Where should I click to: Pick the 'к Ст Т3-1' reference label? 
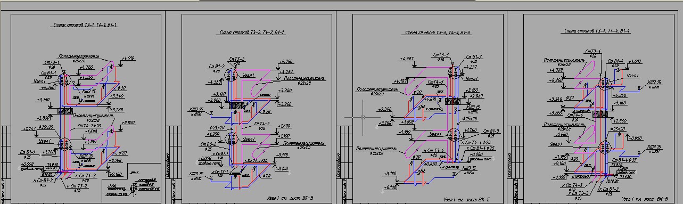pos(220,172)
